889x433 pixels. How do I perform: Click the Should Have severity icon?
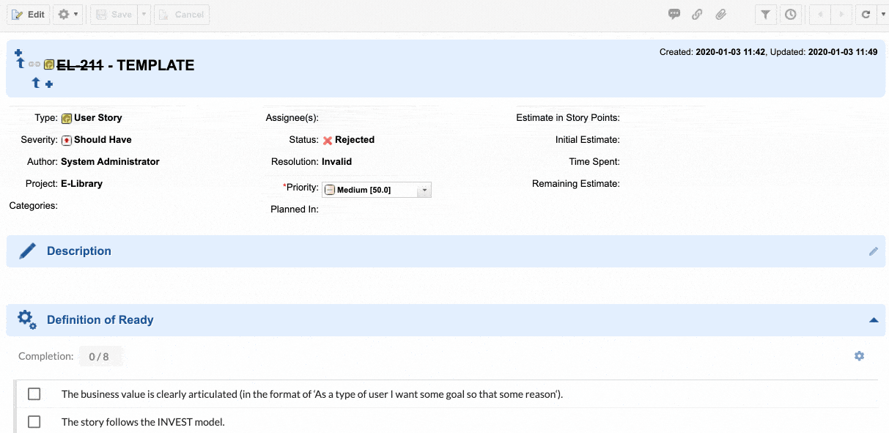67,140
